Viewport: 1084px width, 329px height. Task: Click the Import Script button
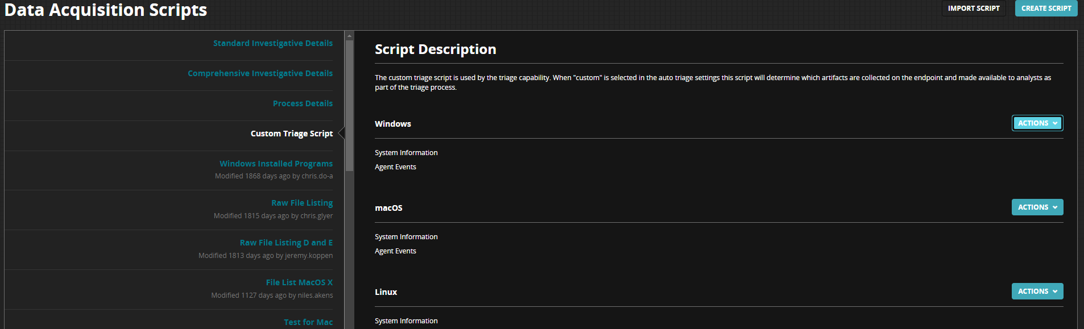pos(974,9)
